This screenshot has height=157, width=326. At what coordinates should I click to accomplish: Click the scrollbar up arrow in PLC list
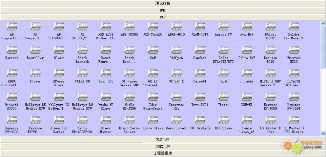tap(323, 23)
